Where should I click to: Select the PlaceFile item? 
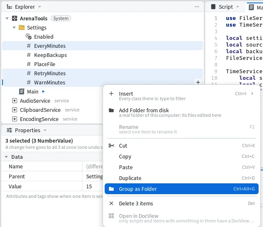pyautogui.click(x=45, y=64)
